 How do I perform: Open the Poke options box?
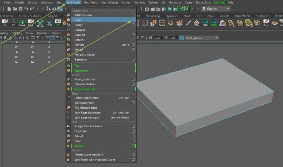(x=133, y=141)
